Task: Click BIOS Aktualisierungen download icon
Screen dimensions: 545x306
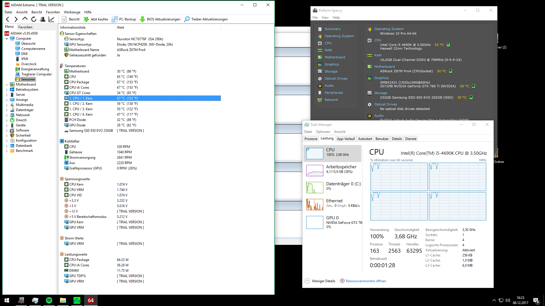Action: click(142, 19)
